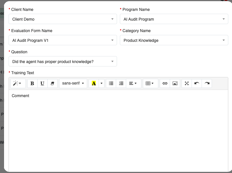This screenshot has width=232, height=173.
Task: Toggle underline formatting
Action: click(x=42, y=83)
